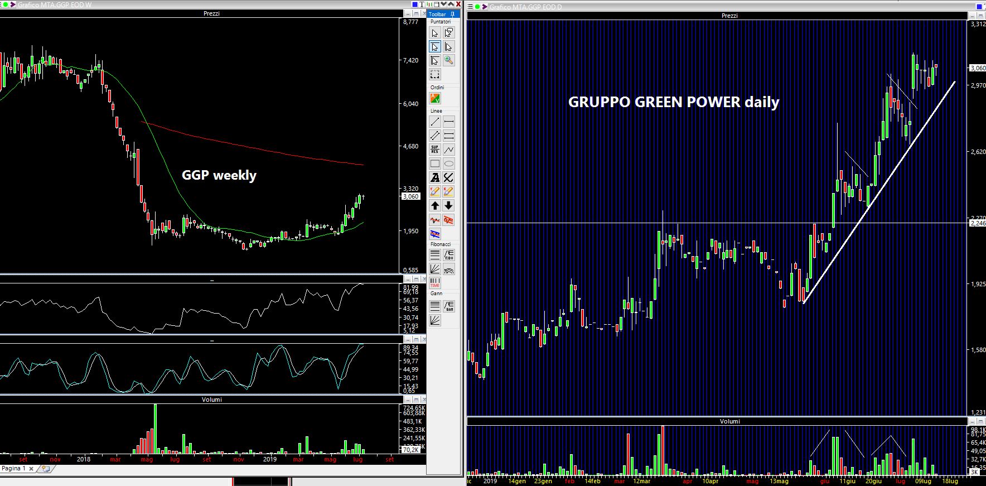Select the text annotation A tool
This screenshot has height=486, width=986.
[x=435, y=177]
